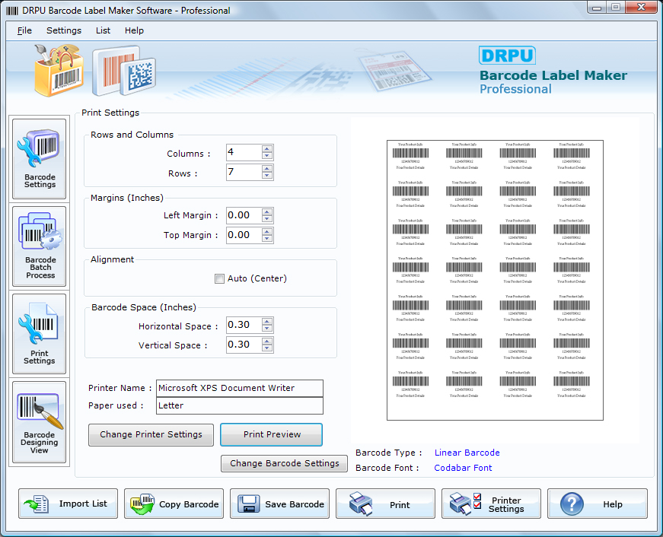Open the Settings menu
Viewport: 663px width, 537px height.
pyautogui.click(x=63, y=30)
